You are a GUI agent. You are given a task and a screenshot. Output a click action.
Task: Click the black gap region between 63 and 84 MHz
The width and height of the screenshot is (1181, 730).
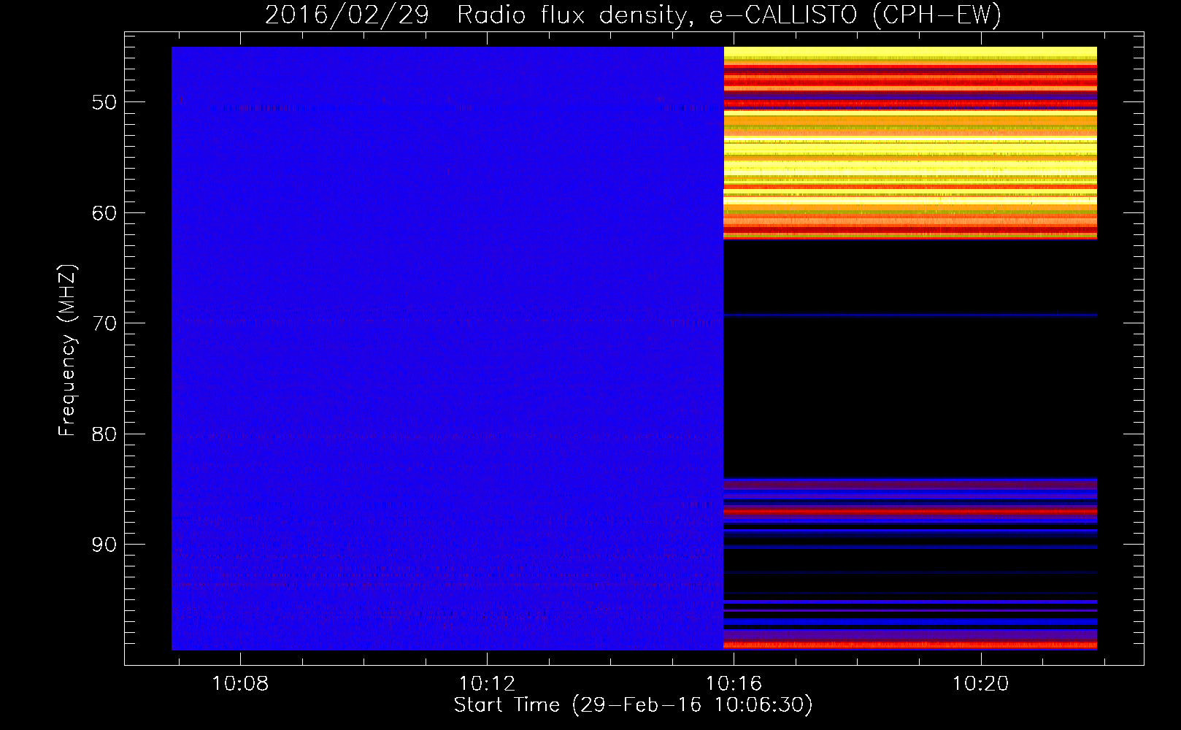tap(910, 359)
